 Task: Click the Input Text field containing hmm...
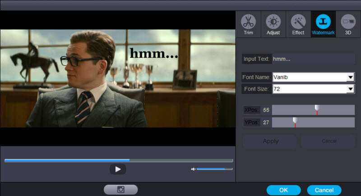coord(313,59)
